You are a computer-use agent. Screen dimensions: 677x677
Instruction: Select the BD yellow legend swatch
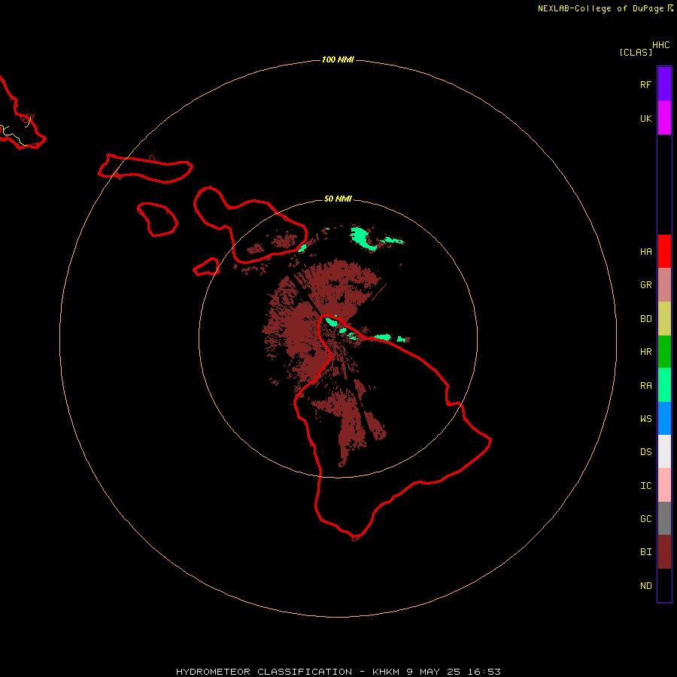664,319
